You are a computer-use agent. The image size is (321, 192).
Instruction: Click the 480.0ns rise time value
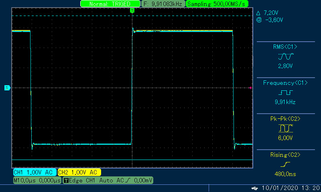point(285,174)
